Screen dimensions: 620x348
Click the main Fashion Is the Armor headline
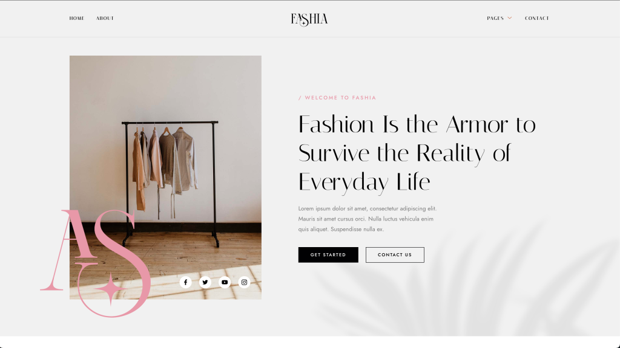pyautogui.click(x=417, y=153)
